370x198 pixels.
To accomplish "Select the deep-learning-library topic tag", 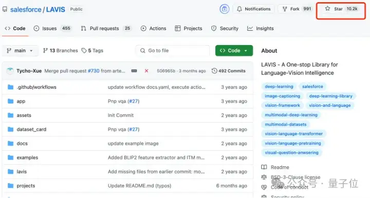I will (330, 96).
